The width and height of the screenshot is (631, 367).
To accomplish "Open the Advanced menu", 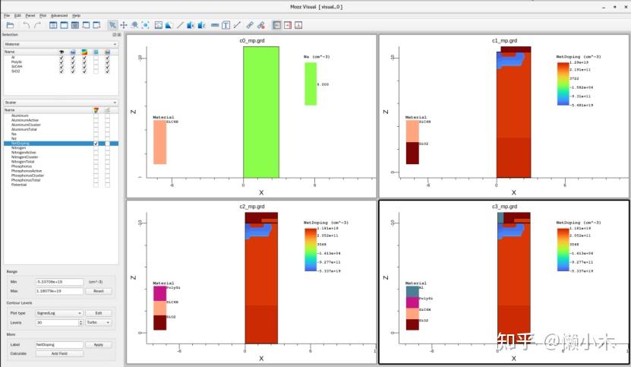I will pyautogui.click(x=59, y=16).
